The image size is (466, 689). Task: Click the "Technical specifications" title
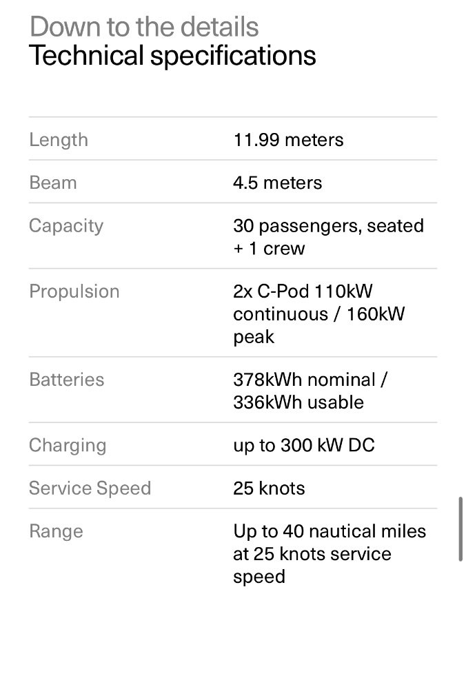172,55
